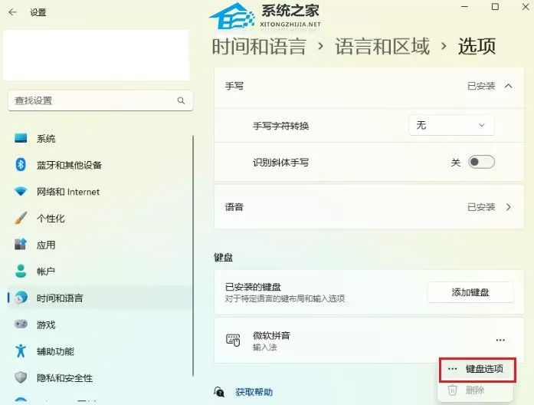The width and height of the screenshot is (534, 405).
Task: Toggle the 识别斜体手写 switch
Action: (481, 162)
